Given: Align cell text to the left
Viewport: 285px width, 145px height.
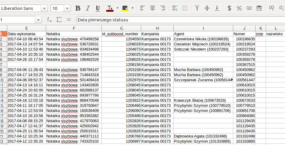Looking at the screenshot, I should [143, 8].
